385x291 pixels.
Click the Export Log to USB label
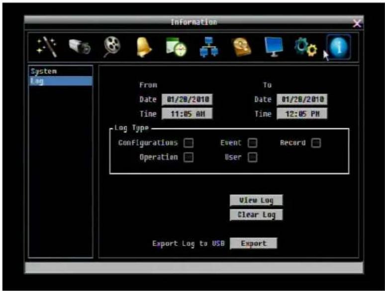point(189,244)
